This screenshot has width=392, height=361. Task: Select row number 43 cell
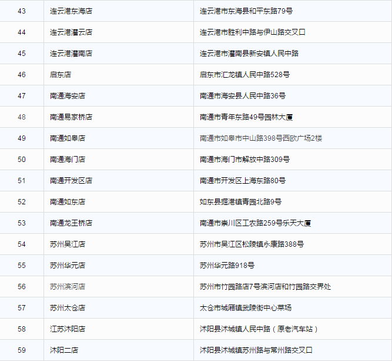22,11
